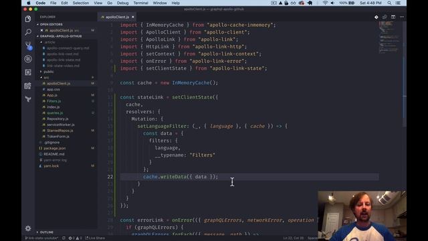Open the Debug menu
This screenshot has width=428, height=241.
coord(122,3)
